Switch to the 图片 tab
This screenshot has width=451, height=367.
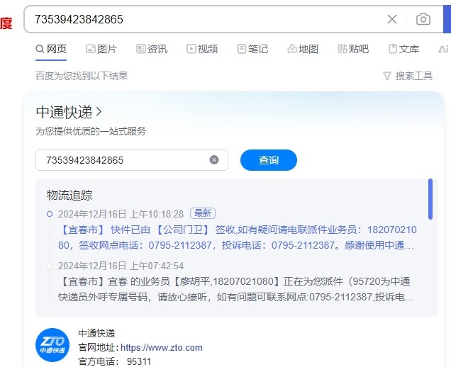[101, 49]
